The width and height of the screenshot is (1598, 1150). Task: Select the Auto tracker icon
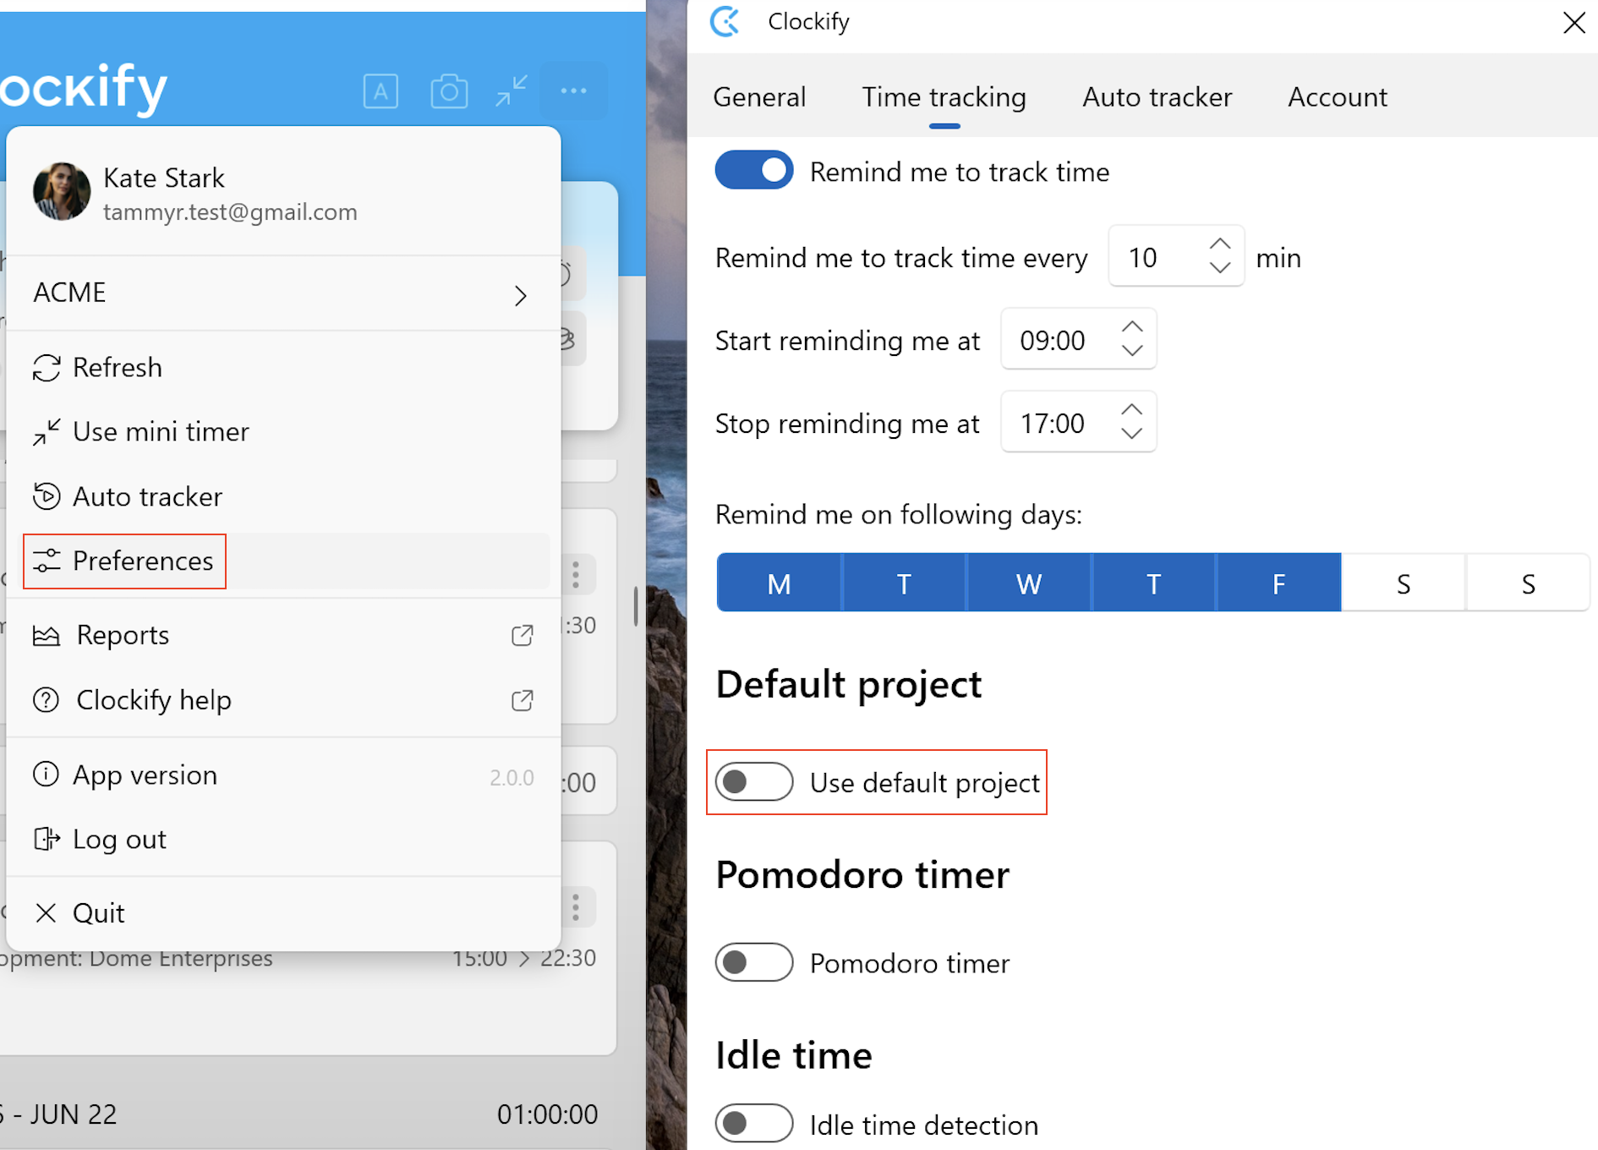point(47,496)
